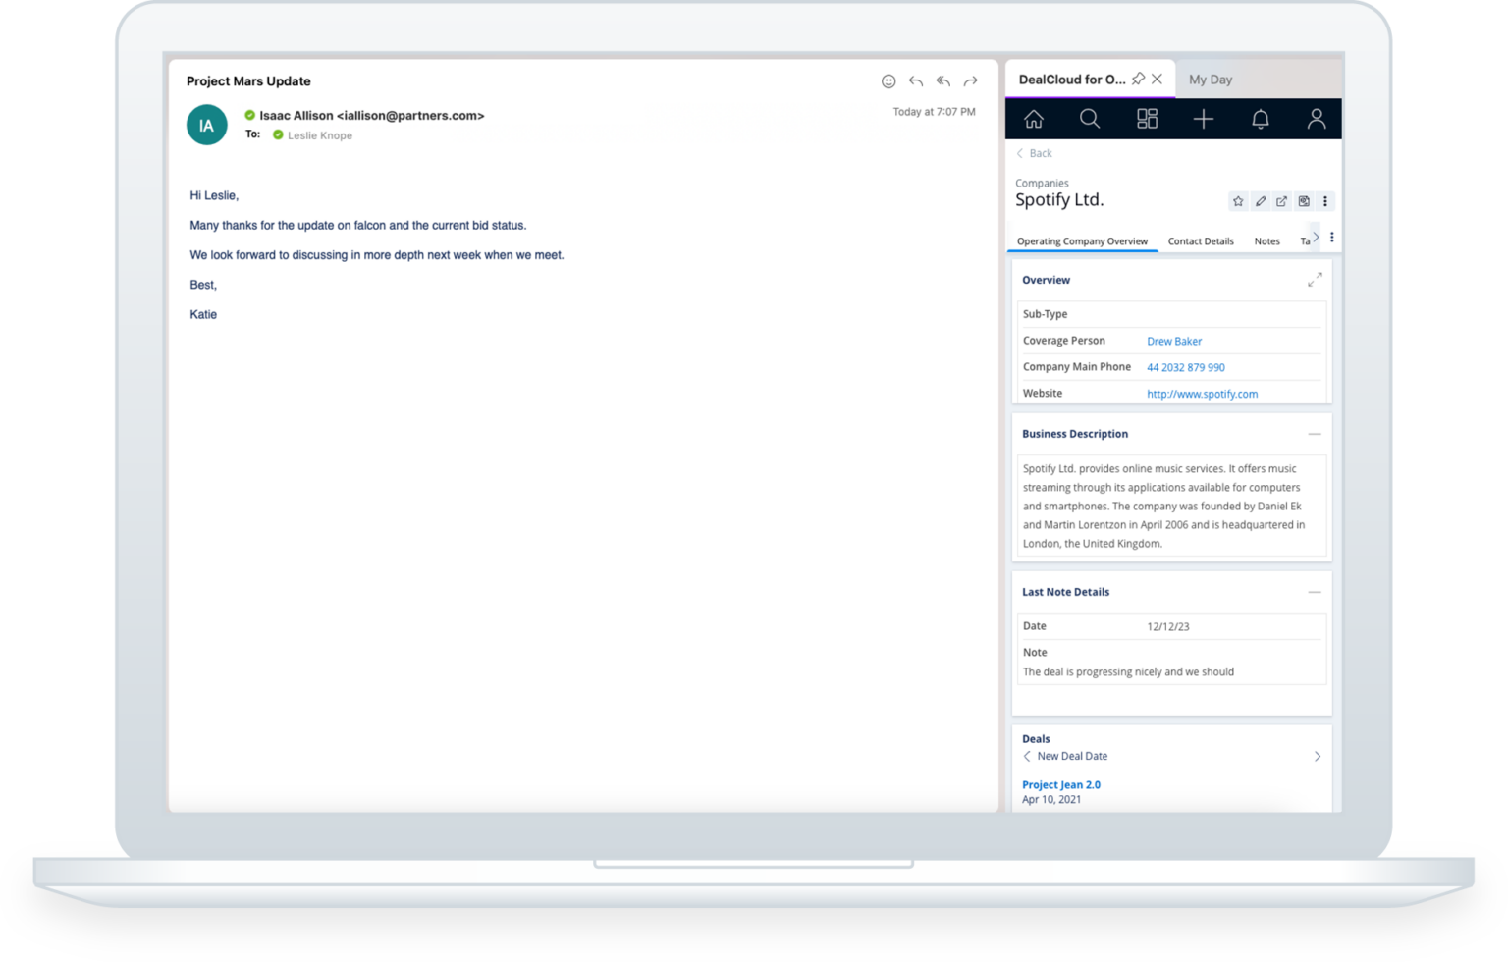The image size is (1508, 962).
Task: Toggle the favorite star on Spotify Ltd.
Action: point(1238,201)
